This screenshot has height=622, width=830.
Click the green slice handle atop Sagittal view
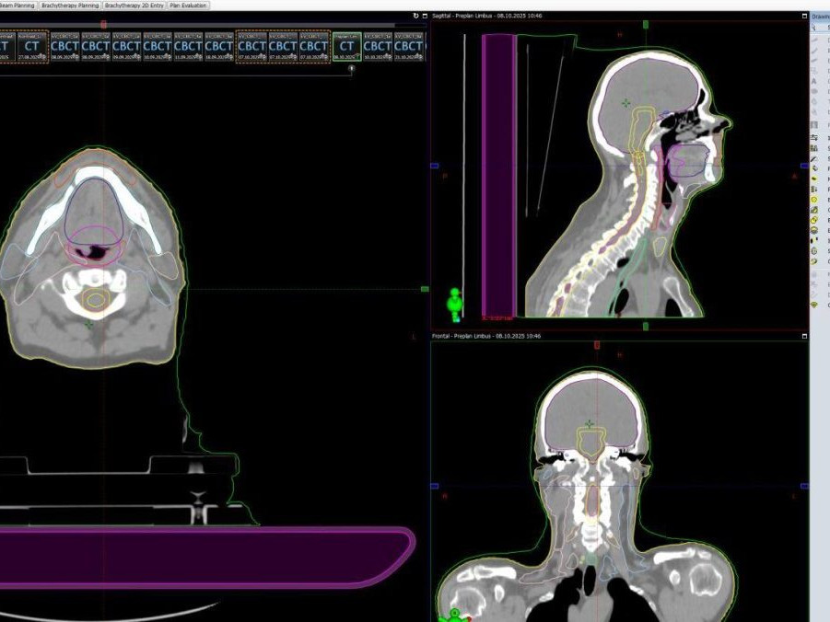pyautogui.click(x=645, y=24)
